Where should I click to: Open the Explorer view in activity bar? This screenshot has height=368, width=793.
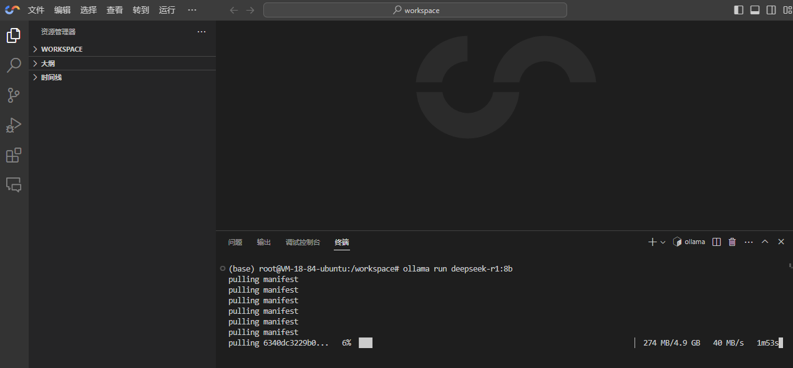(x=14, y=35)
